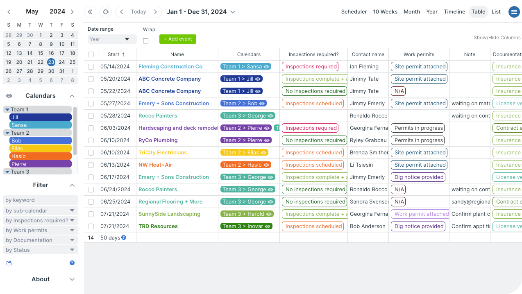Image resolution: width=522 pixels, height=294 pixels.
Task: Open the blue hamburger menu icon
Action: click(x=514, y=12)
